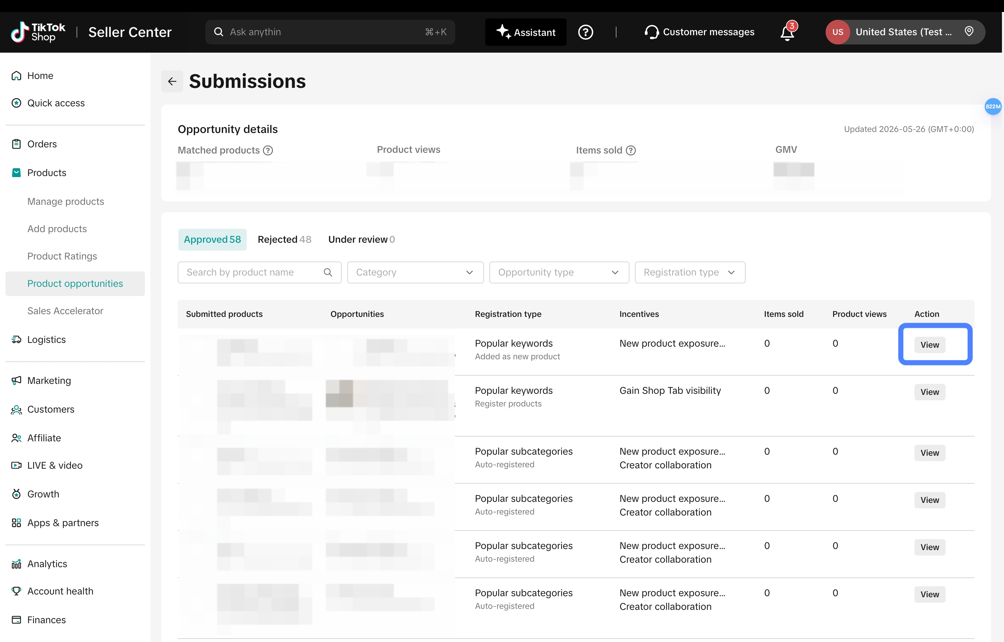The height and width of the screenshot is (642, 1004).
Task: Click the Orders clipboard icon
Action: coord(16,144)
